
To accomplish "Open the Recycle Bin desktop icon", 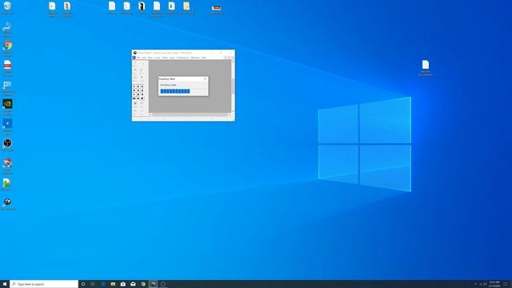I will click(x=7, y=8).
